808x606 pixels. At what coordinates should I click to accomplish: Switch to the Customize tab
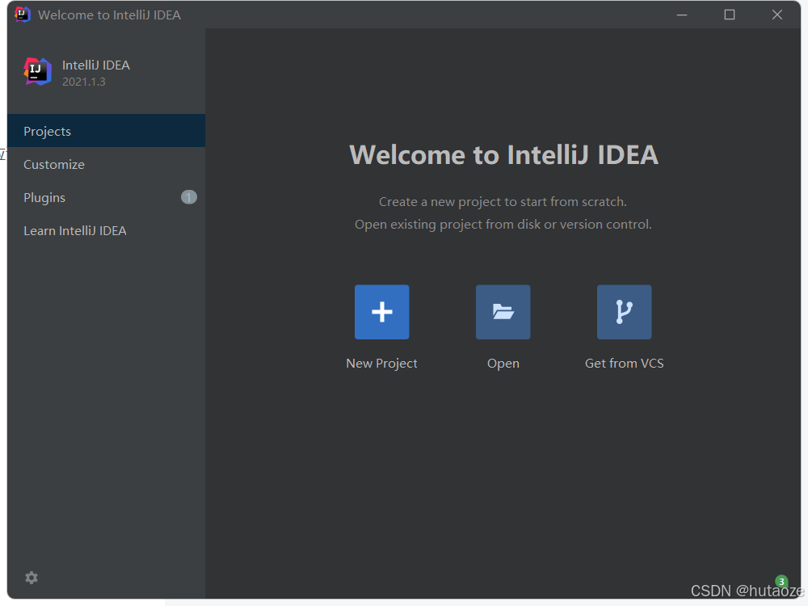[106, 164]
